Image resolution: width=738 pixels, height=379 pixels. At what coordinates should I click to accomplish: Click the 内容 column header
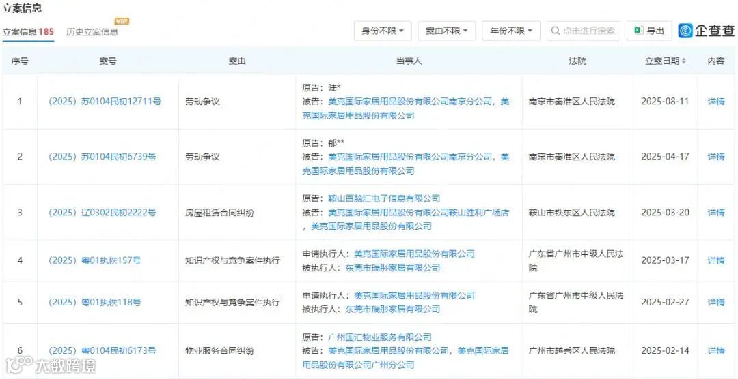tap(716, 61)
